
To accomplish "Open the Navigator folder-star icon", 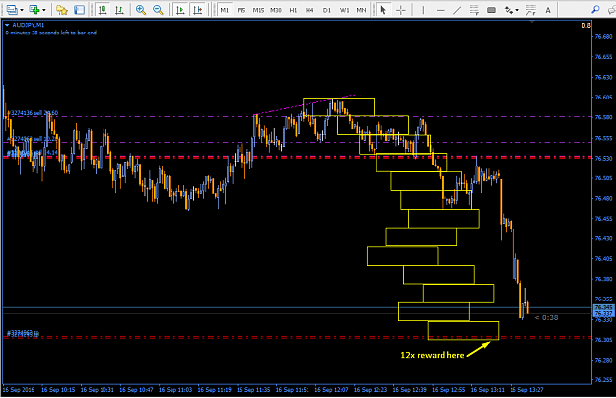I will (x=62, y=10).
